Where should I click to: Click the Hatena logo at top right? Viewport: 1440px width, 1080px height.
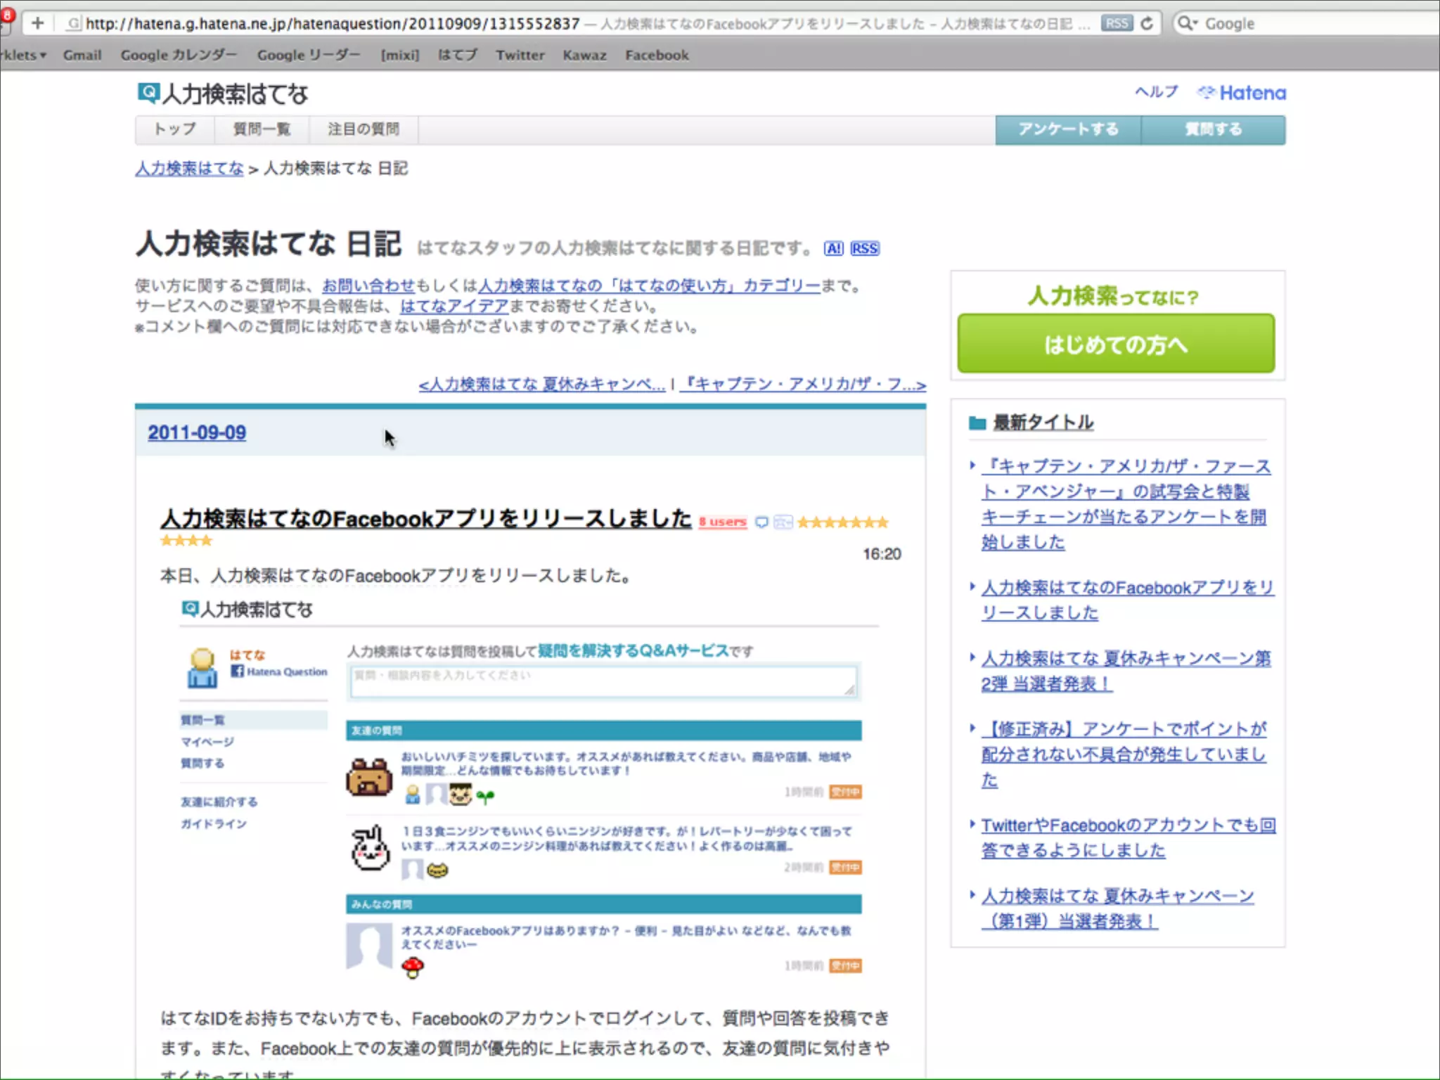(x=1242, y=93)
